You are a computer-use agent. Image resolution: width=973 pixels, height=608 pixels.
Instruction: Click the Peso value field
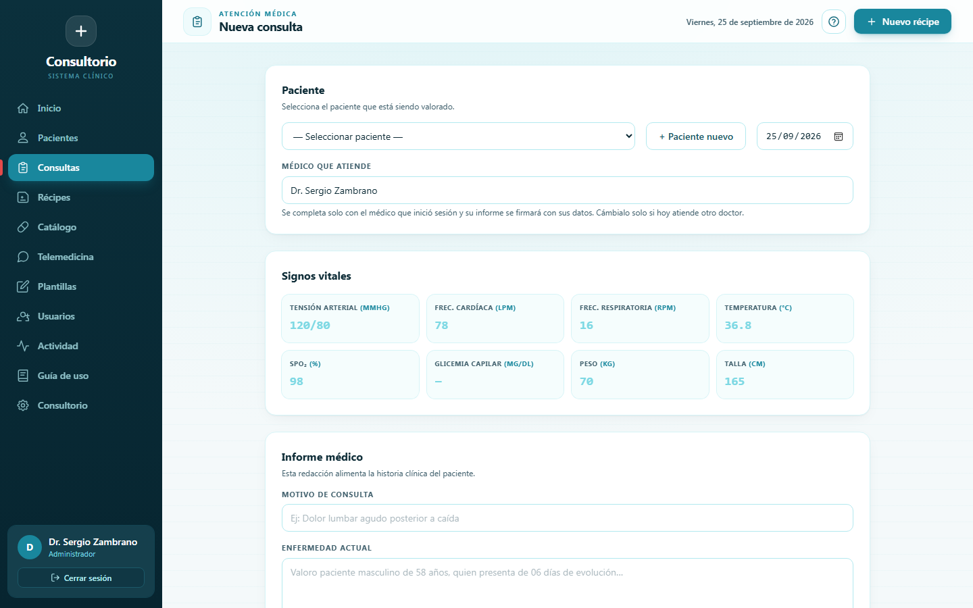point(640,382)
